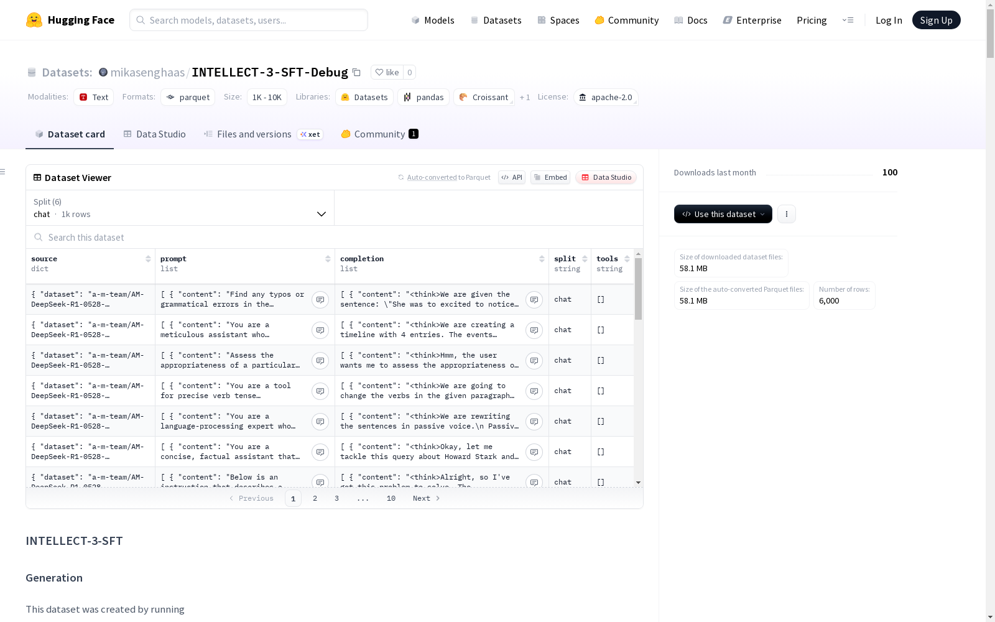Jump to page 10 of rows
The image size is (995, 622).
tap(391, 498)
